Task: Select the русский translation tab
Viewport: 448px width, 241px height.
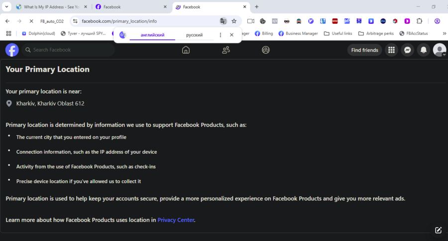Action: click(194, 35)
